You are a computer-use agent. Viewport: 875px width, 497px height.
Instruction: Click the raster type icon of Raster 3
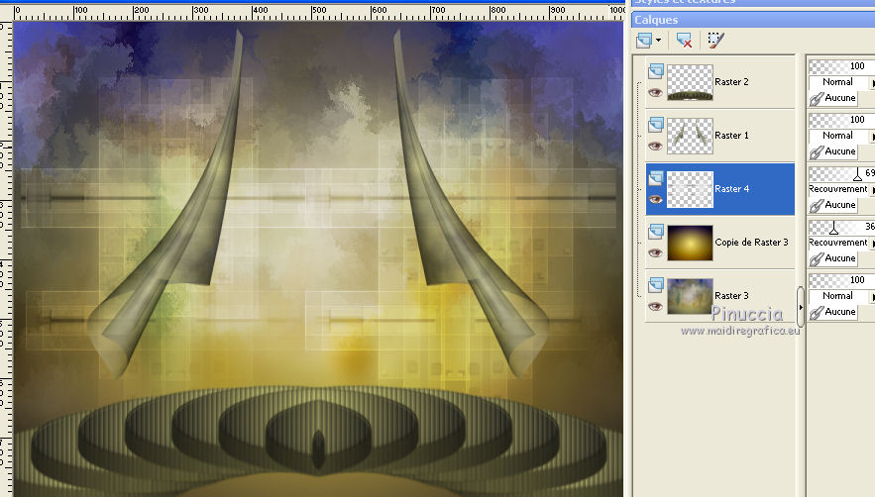(656, 285)
